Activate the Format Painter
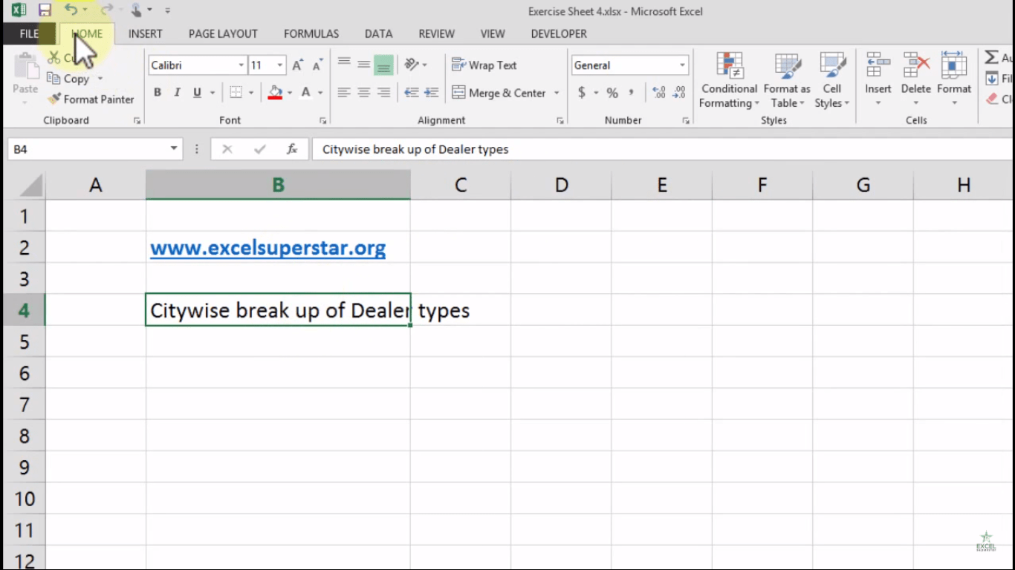Image resolution: width=1015 pixels, height=570 pixels. tap(91, 99)
